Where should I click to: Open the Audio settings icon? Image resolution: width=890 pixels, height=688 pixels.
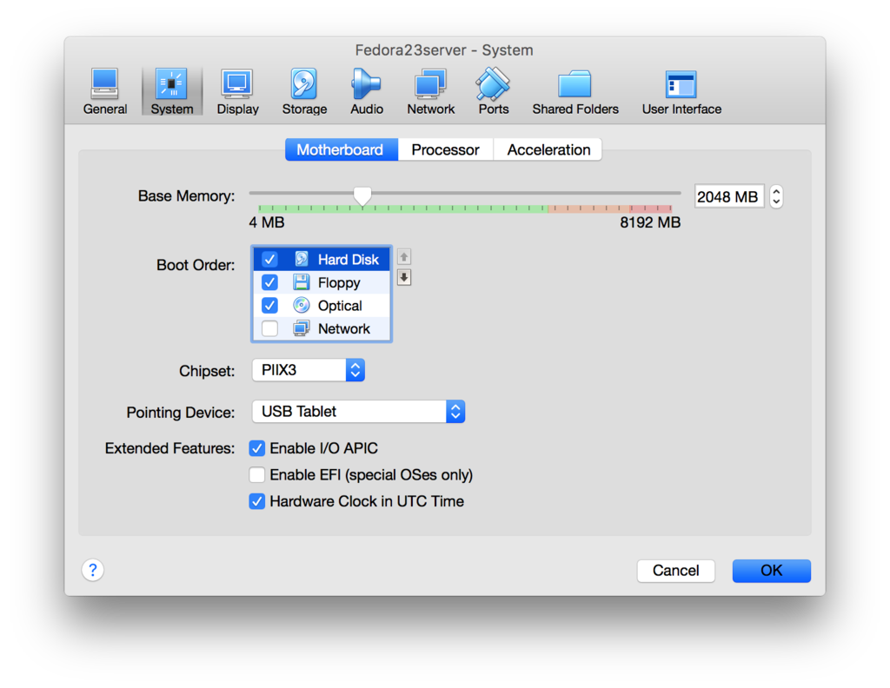click(x=367, y=91)
